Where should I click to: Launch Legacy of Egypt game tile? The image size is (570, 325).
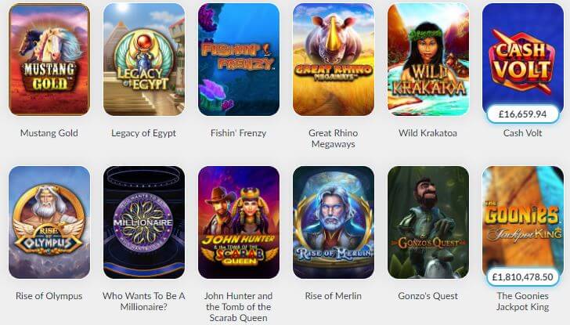coord(144,60)
